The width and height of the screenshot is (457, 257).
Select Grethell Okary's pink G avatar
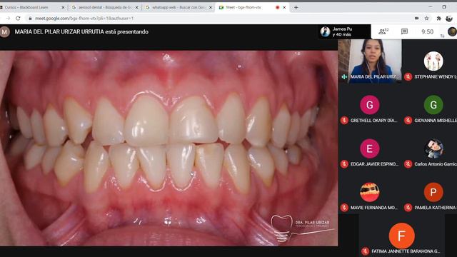[x=370, y=105]
